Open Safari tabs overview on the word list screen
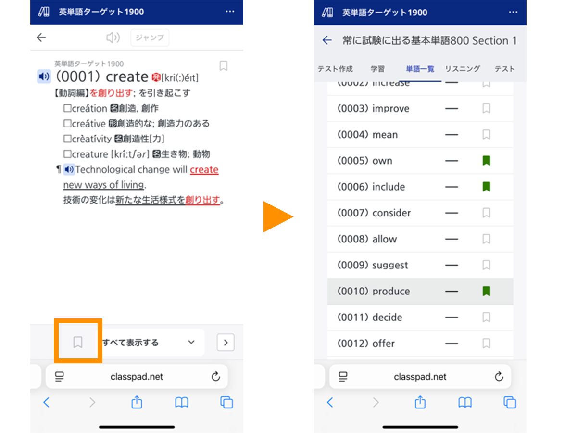The width and height of the screenshot is (577, 433). [x=510, y=402]
